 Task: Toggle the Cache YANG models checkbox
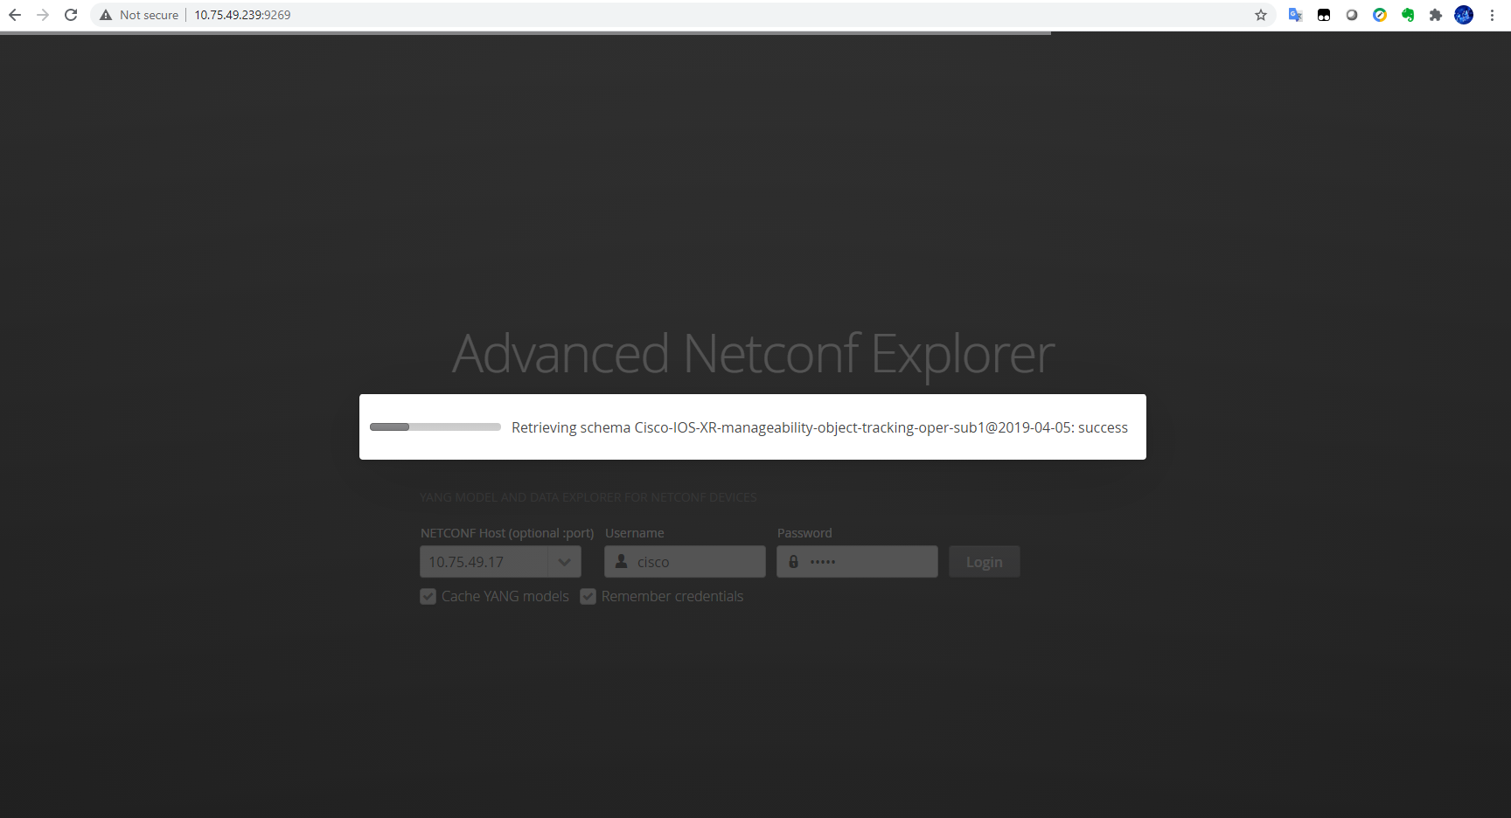(428, 596)
